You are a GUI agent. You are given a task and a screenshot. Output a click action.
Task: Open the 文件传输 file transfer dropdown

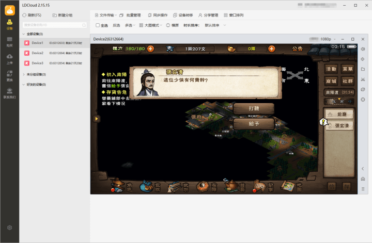(x=106, y=15)
